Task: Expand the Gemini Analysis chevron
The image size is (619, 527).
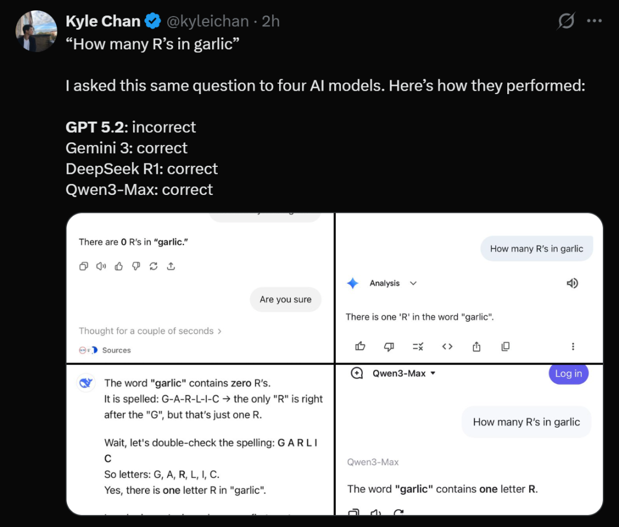Action: tap(413, 283)
